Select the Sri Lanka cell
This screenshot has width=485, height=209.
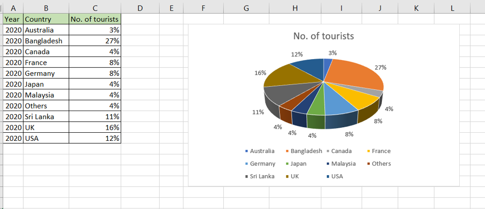coord(46,117)
